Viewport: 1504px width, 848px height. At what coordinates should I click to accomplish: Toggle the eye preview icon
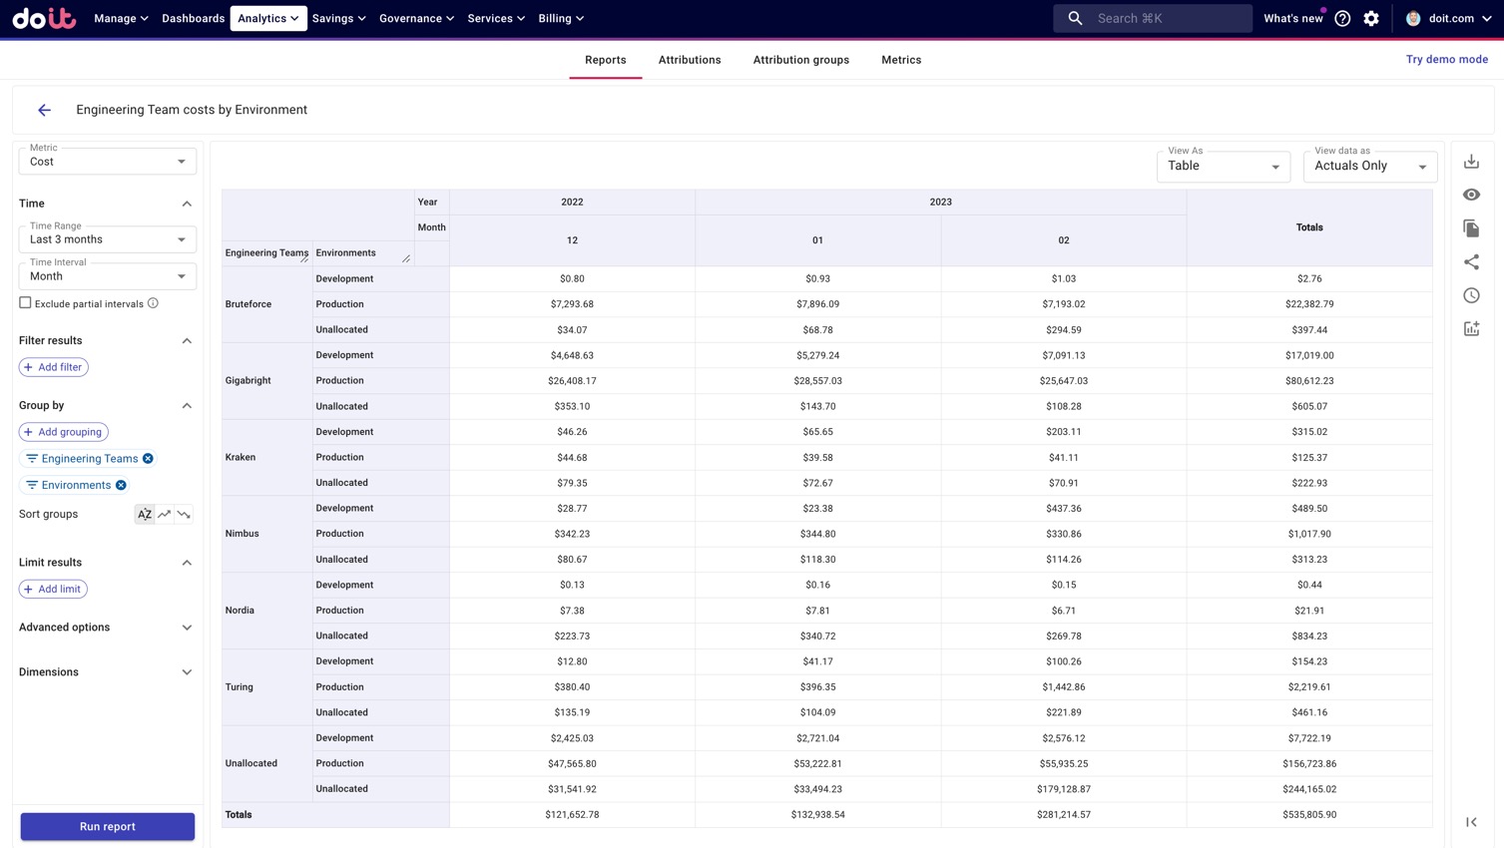pyautogui.click(x=1471, y=195)
